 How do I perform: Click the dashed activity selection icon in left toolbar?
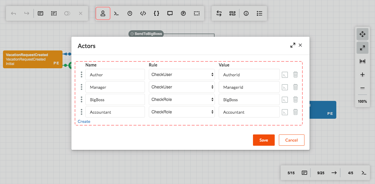[x=54, y=13]
